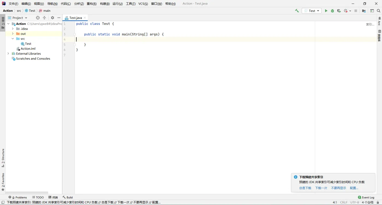
Task: Click the src breadcrumb in navigation bar
Action: (19, 11)
